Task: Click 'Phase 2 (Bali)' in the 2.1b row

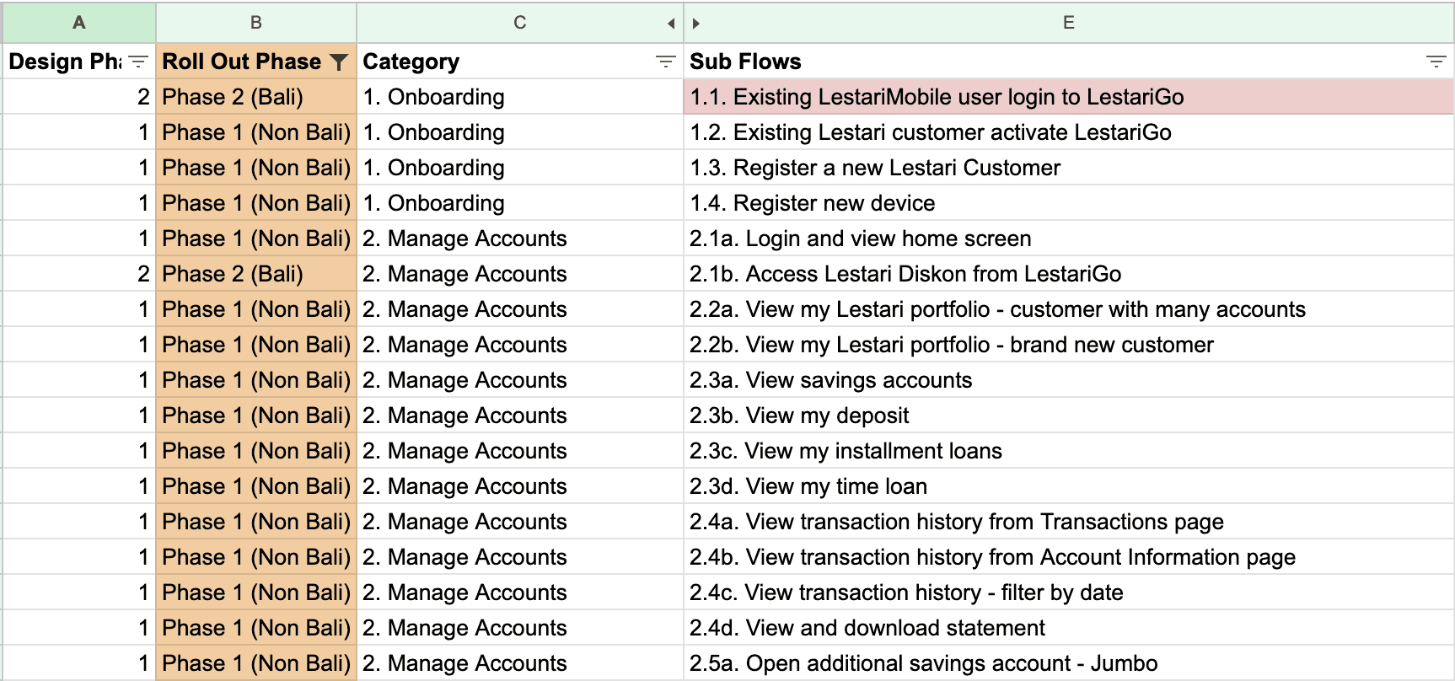Action: pos(256,274)
